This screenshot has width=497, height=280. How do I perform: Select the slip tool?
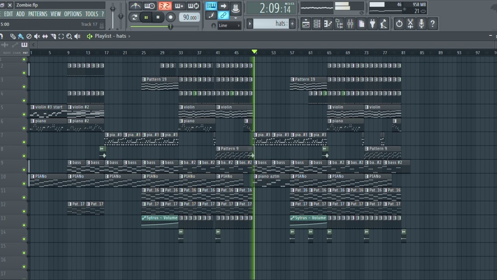click(45, 36)
